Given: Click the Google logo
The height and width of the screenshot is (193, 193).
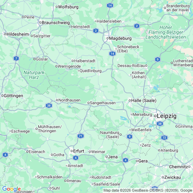Looking at the screenshot, I should tap(12, 189).
